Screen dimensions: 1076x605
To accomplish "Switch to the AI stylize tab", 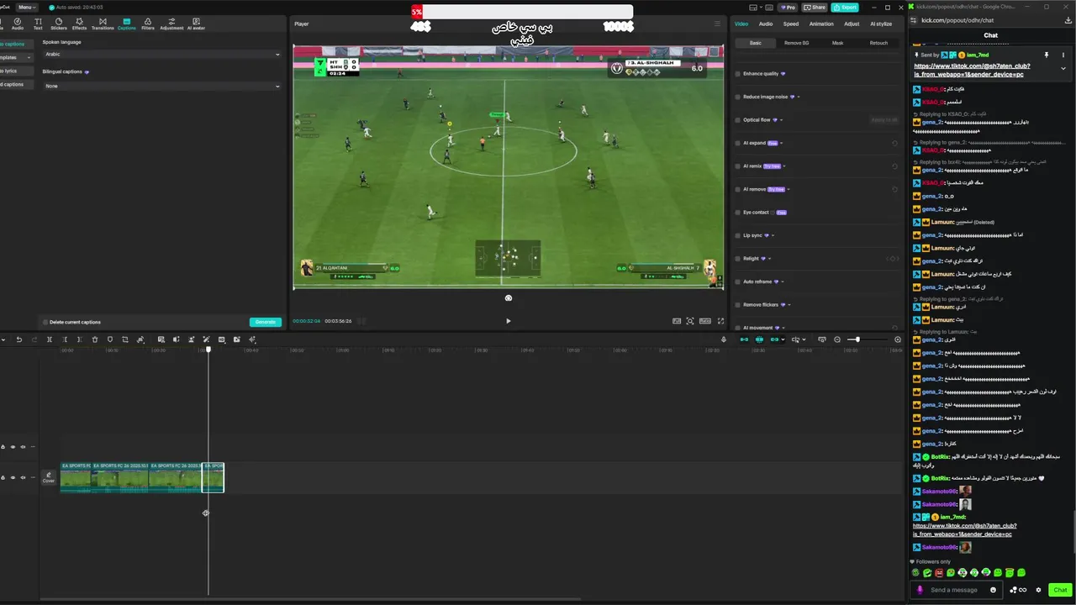I will pyautogui.click(x=881, y=24).
